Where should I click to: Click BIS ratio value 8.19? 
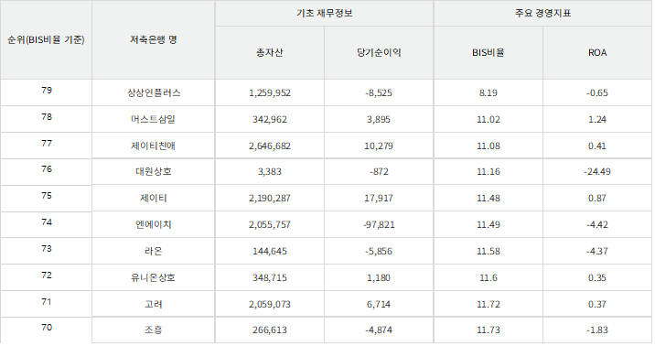point(488,93)
